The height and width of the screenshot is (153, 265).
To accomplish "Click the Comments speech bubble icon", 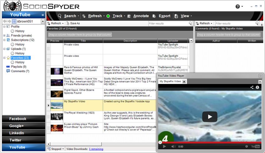I will click(8, 71).
